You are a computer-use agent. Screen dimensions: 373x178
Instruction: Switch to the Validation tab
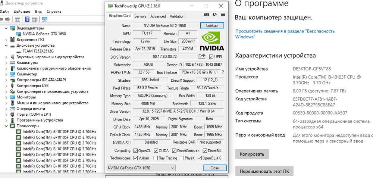[x=177, y=16]
